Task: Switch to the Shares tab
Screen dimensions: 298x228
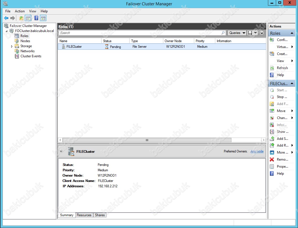Action: pos(100,215)
